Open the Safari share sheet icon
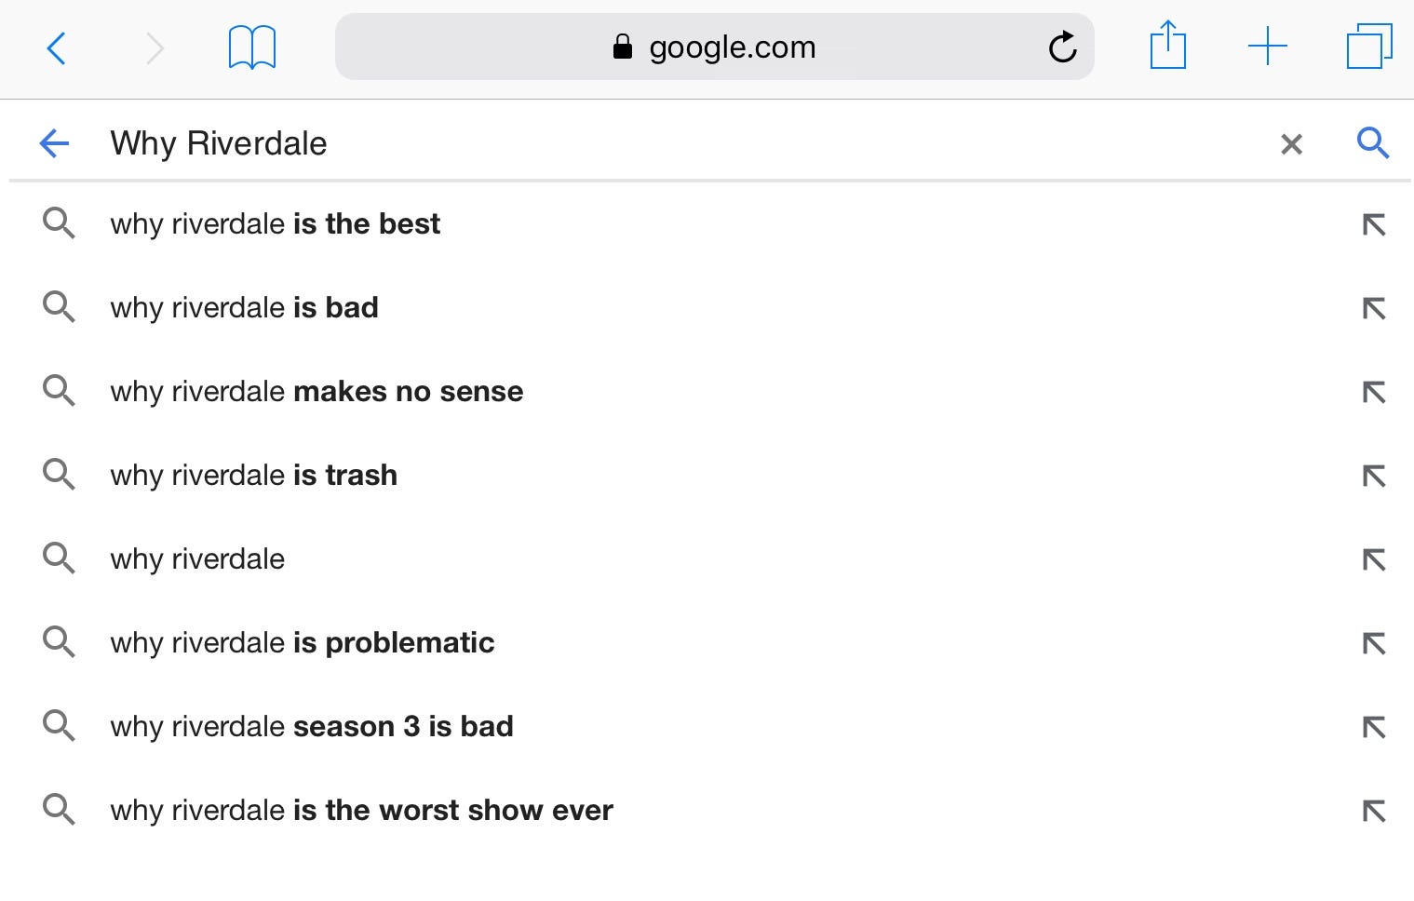The width and height of the screenshot is (1414, 901). [1167, 45]
